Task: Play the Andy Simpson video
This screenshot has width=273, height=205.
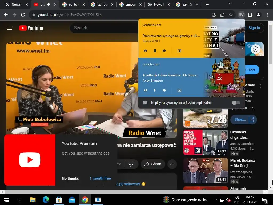Action: pyautogui.click(x=155, y=90)
